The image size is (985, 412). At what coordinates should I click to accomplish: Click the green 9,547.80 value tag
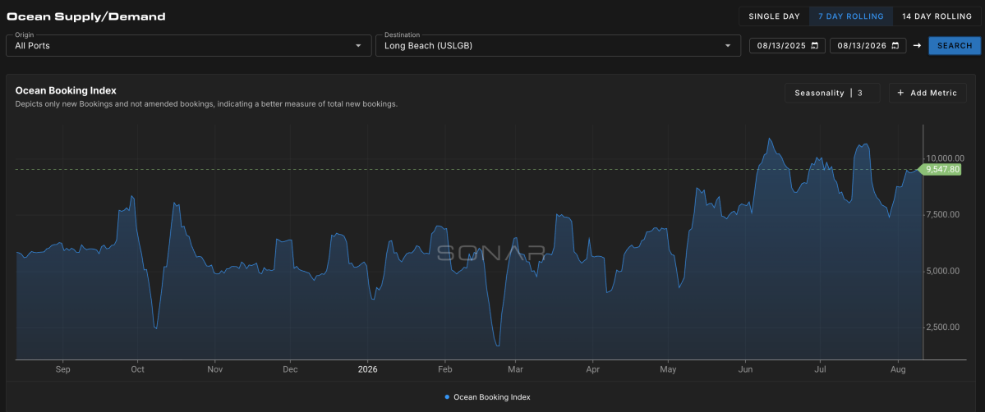click(x=941, y=169)
